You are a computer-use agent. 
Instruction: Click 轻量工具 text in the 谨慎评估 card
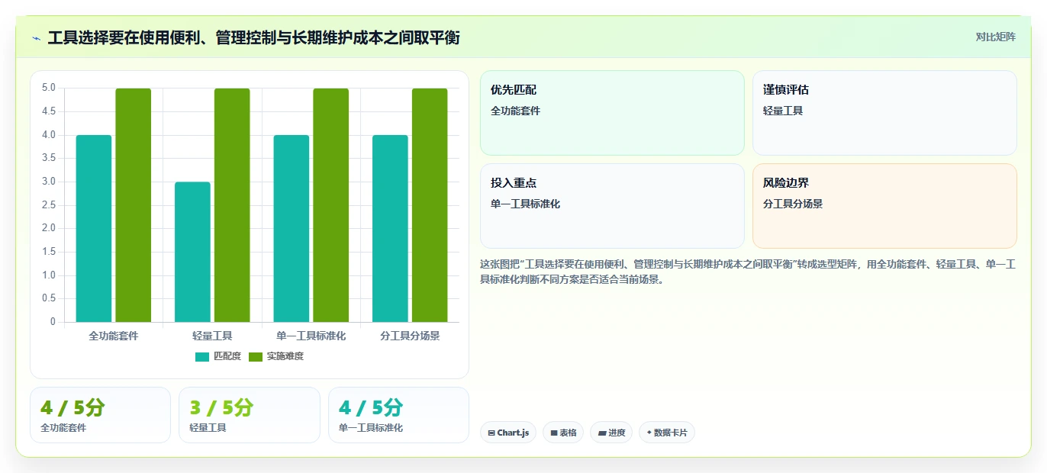(783, 111)
